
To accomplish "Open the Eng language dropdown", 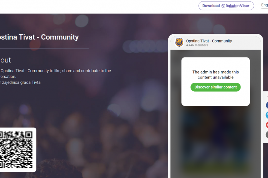I will click(264, 5).
